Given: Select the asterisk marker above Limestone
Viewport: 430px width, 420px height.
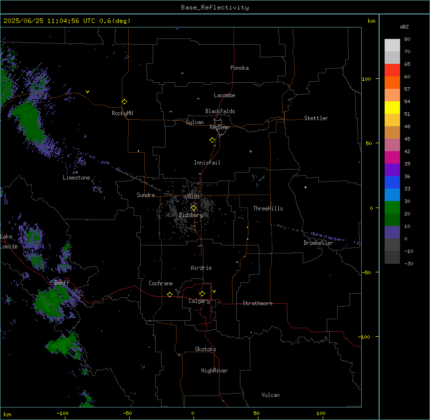Looking at the screenshot, I should tap(76, 173).
